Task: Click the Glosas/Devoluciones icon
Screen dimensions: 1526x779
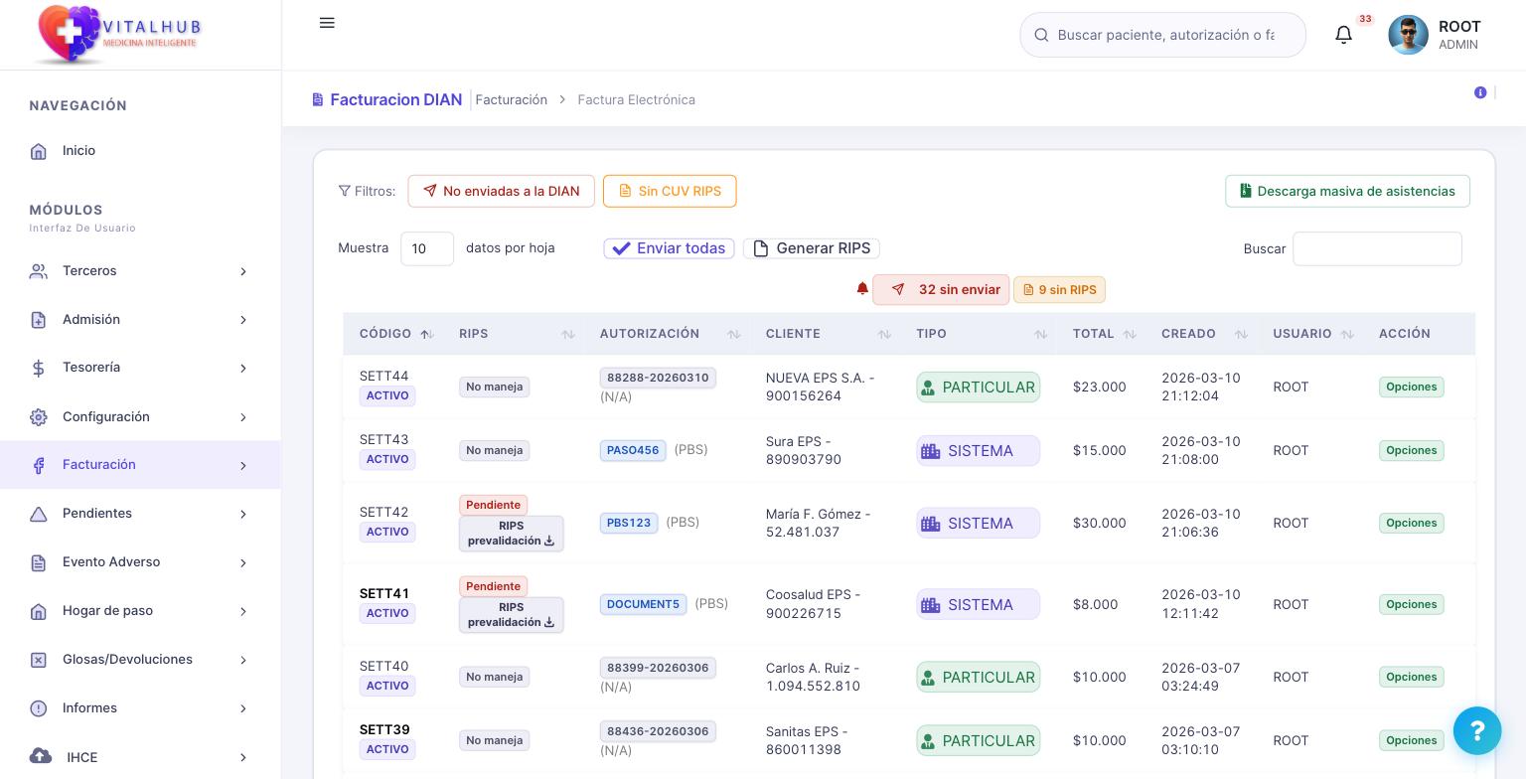Action: point(39,660)
